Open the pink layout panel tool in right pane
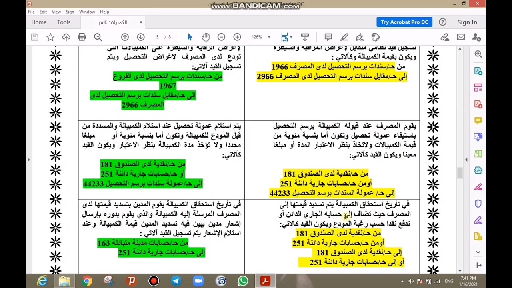The width and height of the screenshot is (512, 288). coord(478,88)
